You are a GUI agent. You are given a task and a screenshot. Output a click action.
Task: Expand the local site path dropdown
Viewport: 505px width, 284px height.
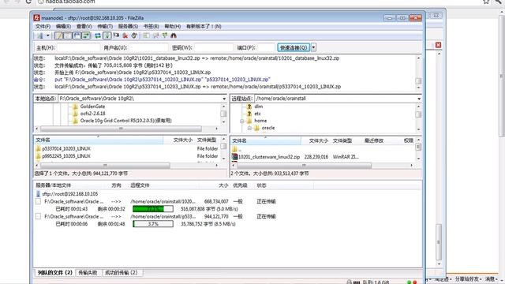pyautogui.click(x=224, y=99)
